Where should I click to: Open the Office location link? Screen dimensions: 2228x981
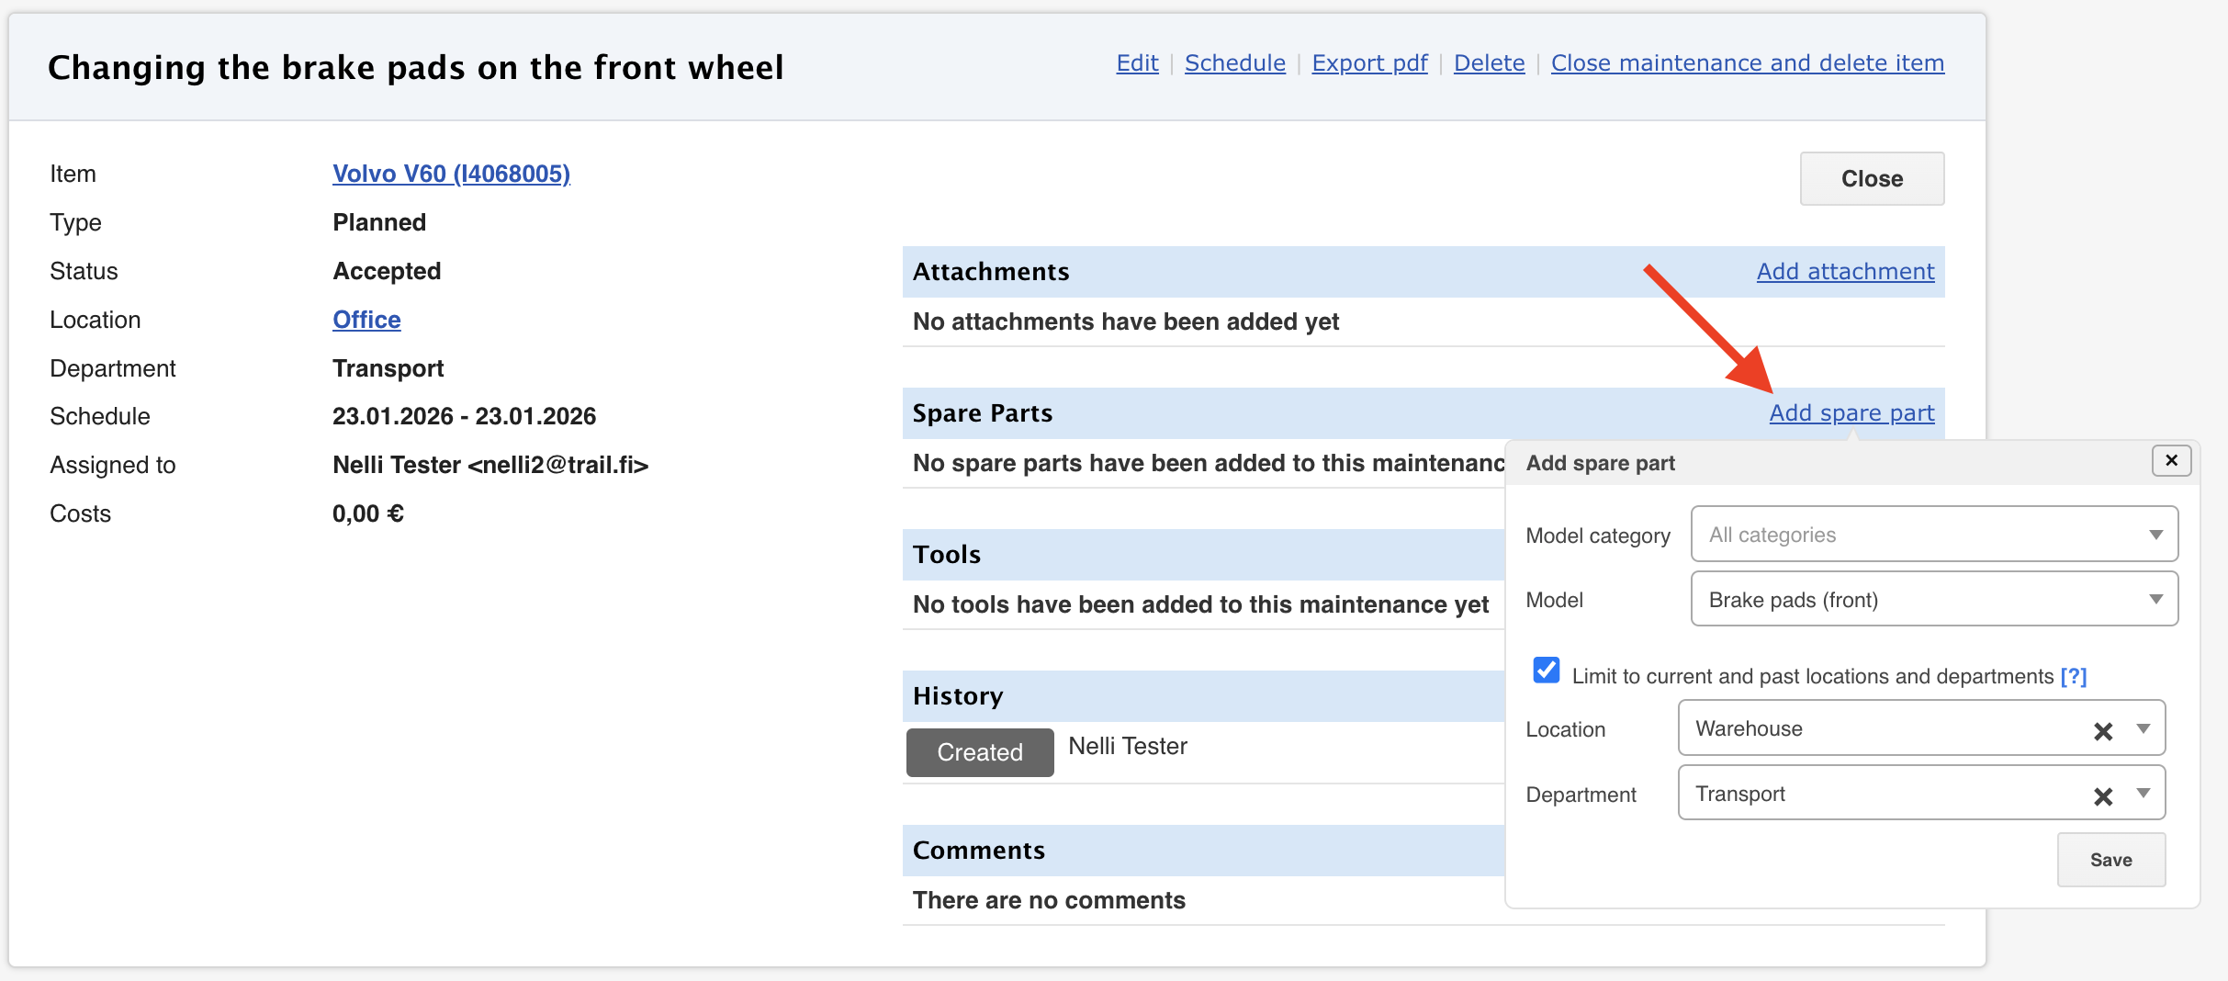click(366, 320)
